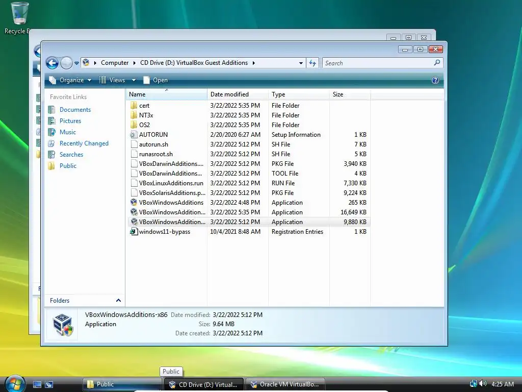The height and width of the screenshot is (392, 522).
Task: Select Computer in the address path
Action: point(115,63)
